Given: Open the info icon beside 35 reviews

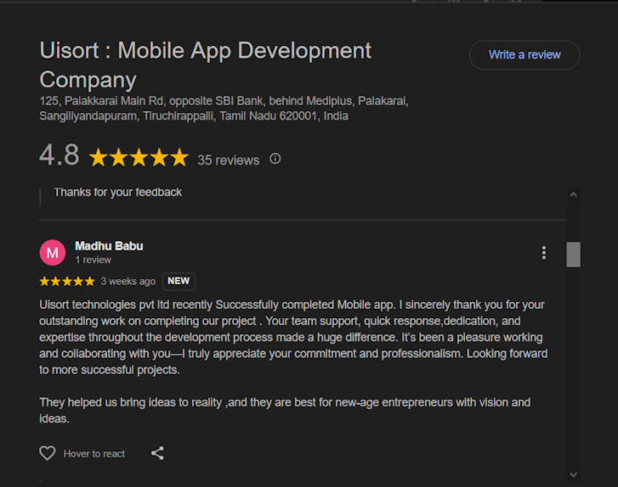Looking at the screenshot, I should click(275, 159).
